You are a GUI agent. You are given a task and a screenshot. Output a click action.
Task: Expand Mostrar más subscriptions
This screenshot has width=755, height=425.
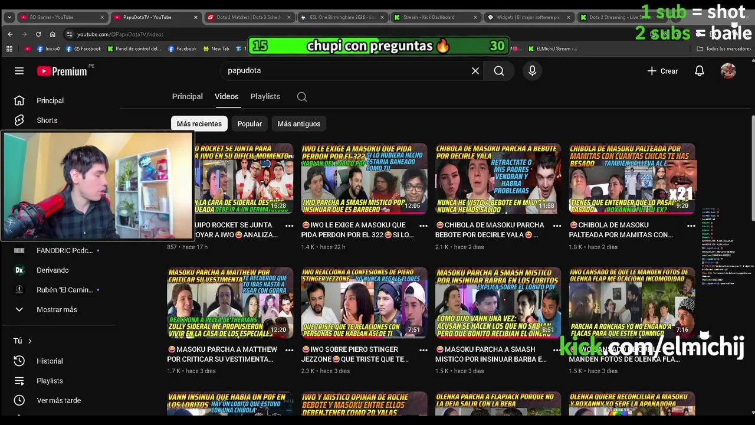click(58, 309)
